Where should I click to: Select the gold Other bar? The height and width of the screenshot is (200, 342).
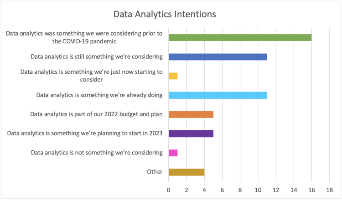[x=187, y=172]
